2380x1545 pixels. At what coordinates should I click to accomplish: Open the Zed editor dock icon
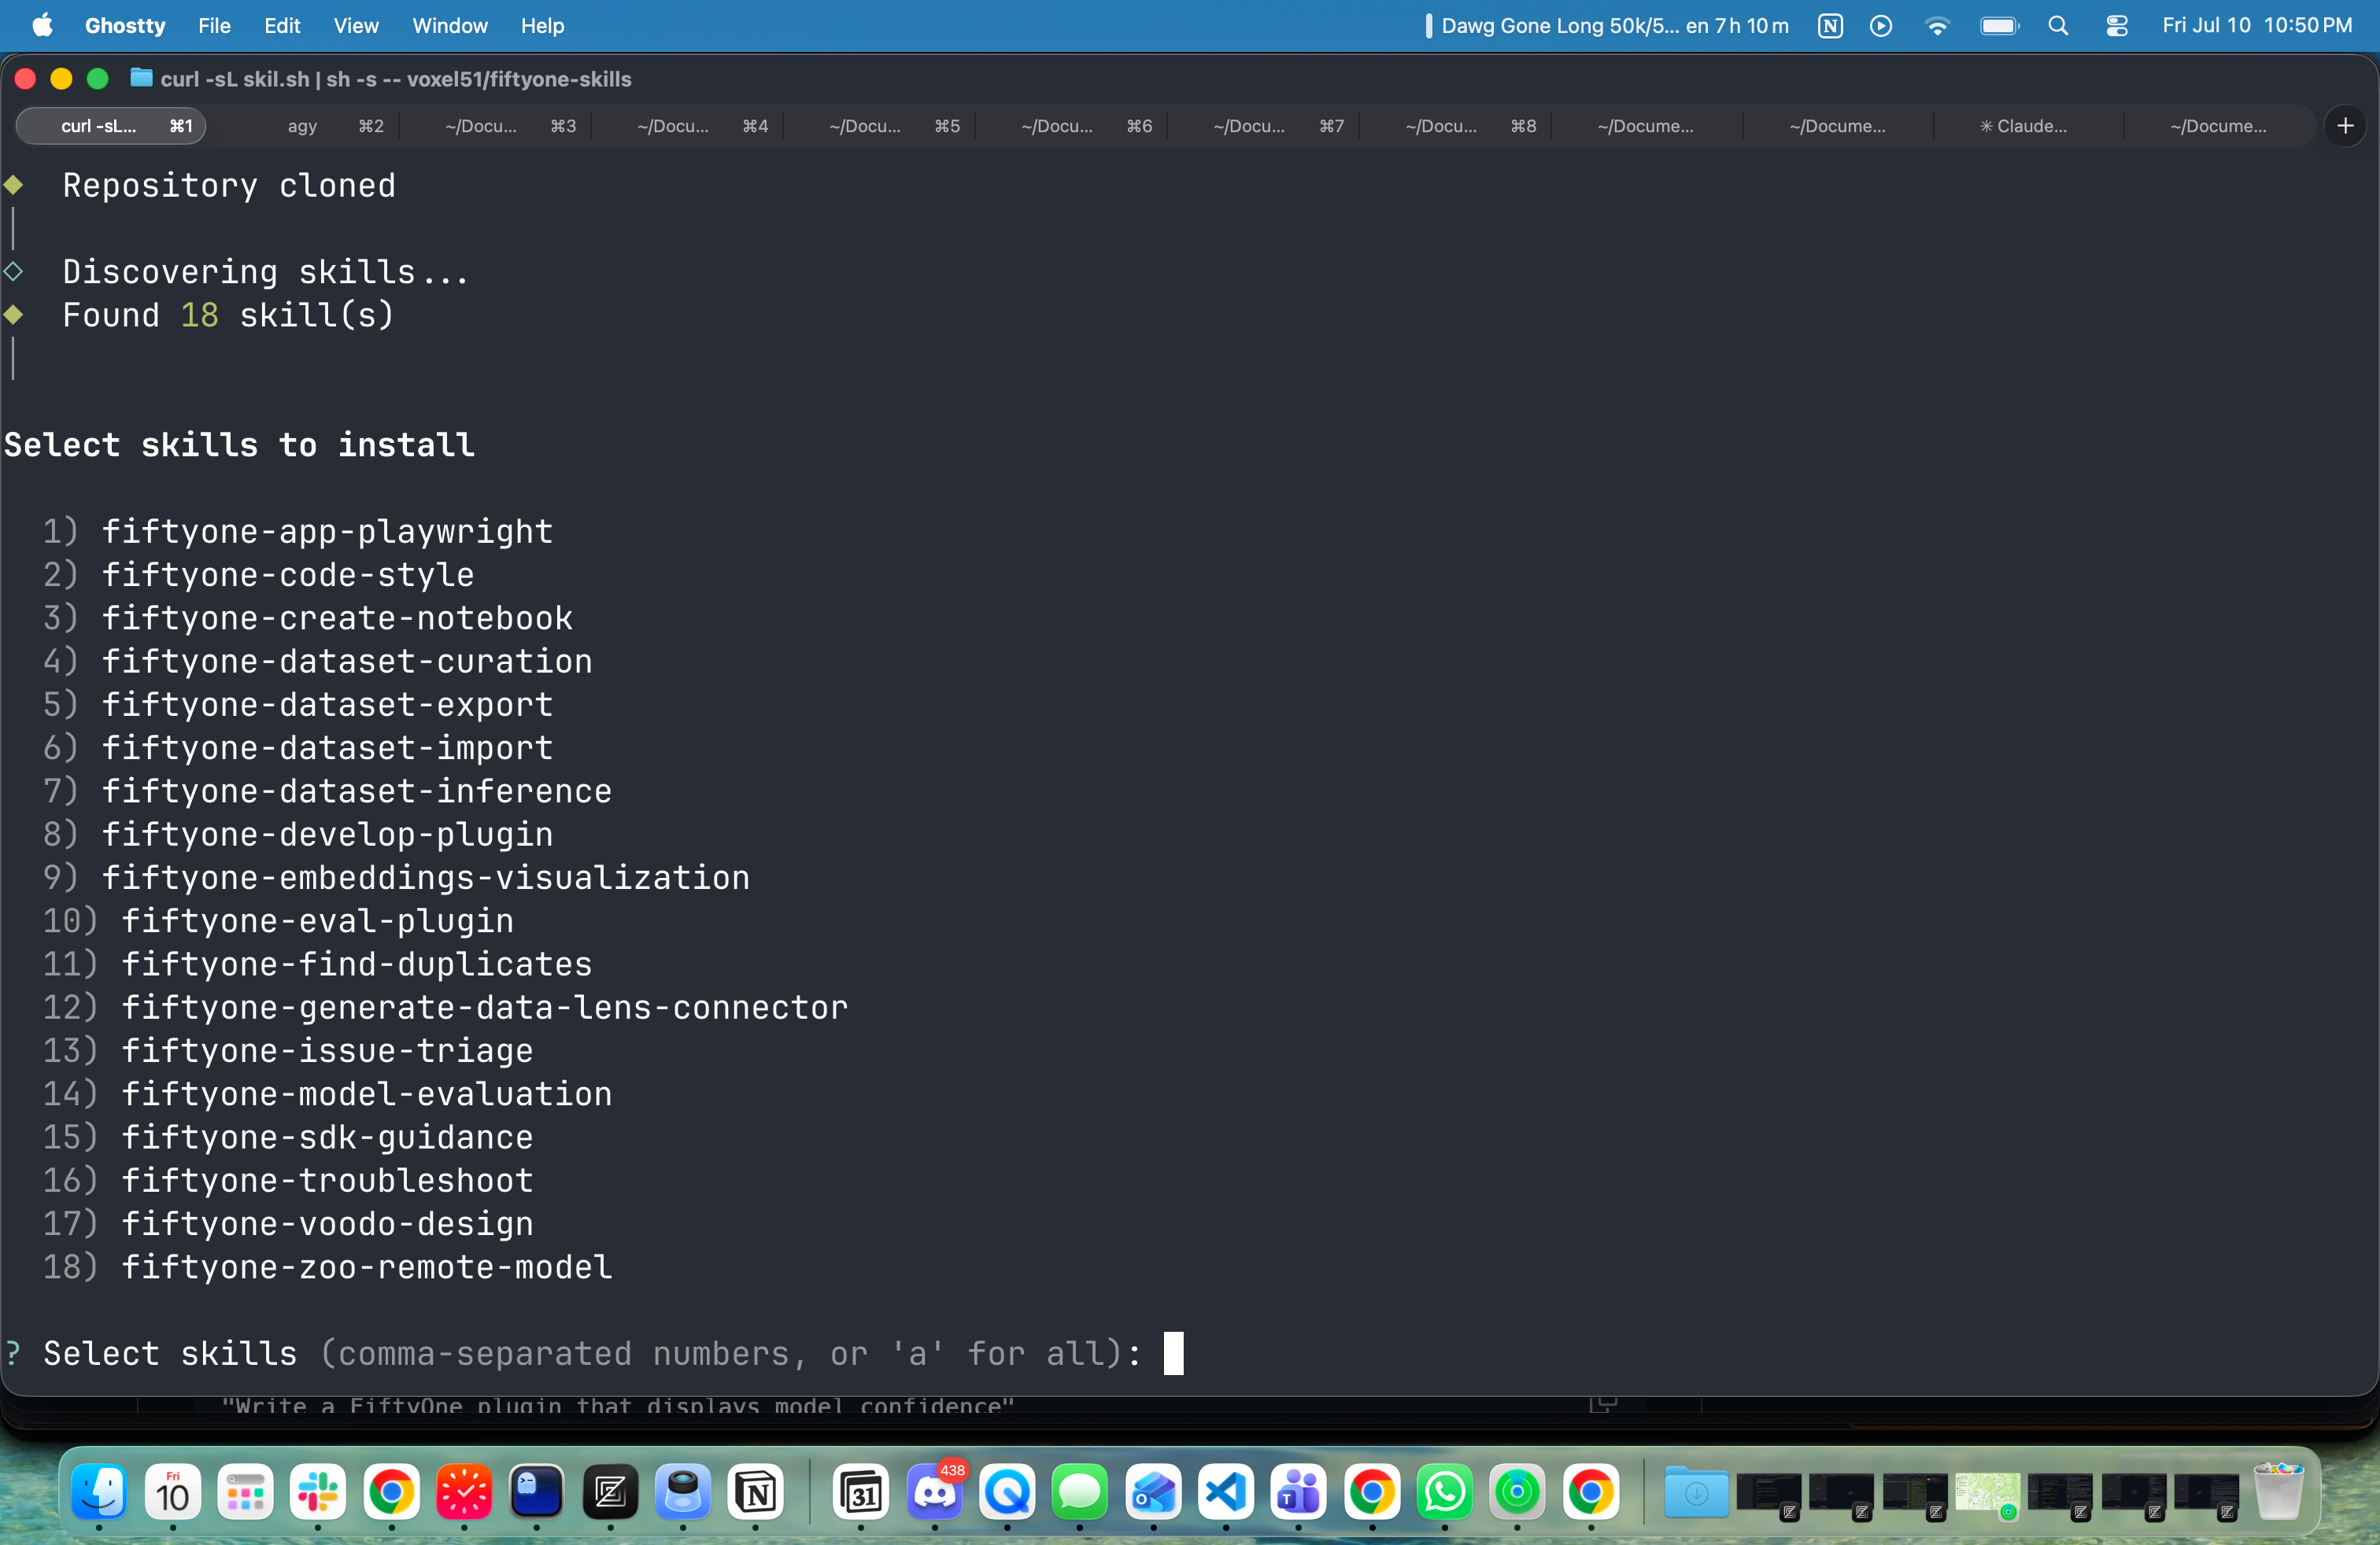click(x=610, y=1493)
